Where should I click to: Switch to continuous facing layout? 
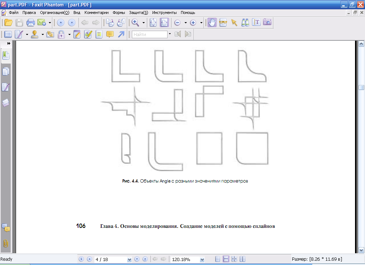click(x=234, y=259)
